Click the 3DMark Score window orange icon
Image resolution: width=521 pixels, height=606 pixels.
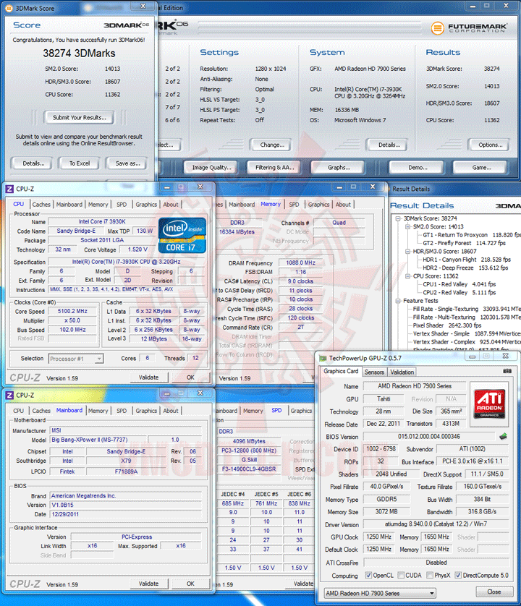pyautogui.click(x=9, y=8)
